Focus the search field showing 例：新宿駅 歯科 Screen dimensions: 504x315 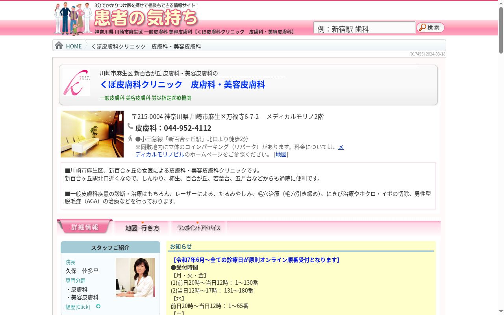point(365,28)
